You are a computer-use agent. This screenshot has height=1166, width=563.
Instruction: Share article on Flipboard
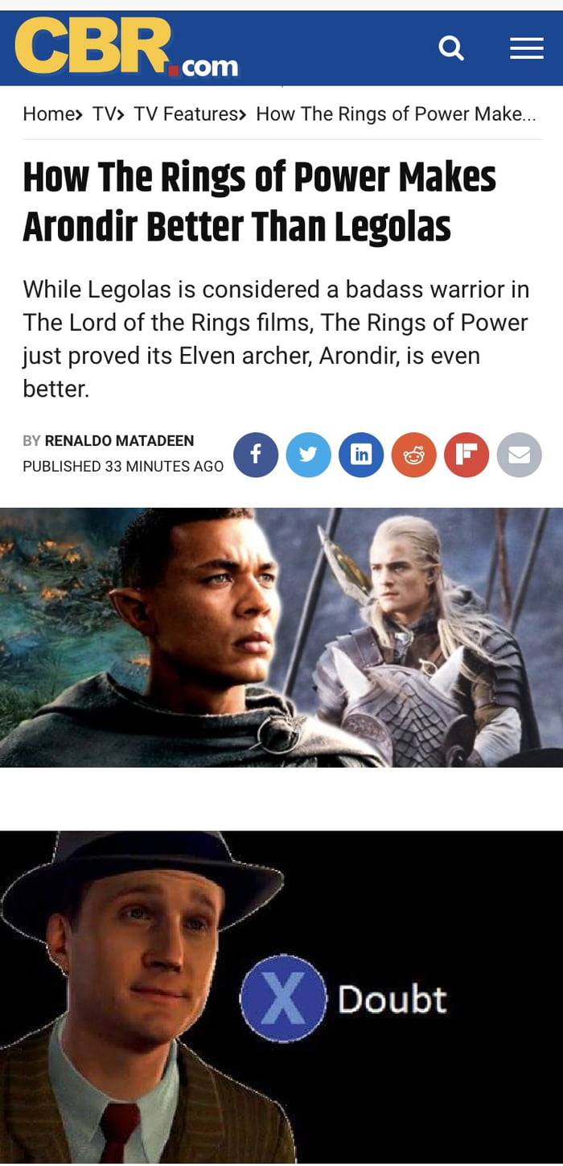(x=466, y=455)
